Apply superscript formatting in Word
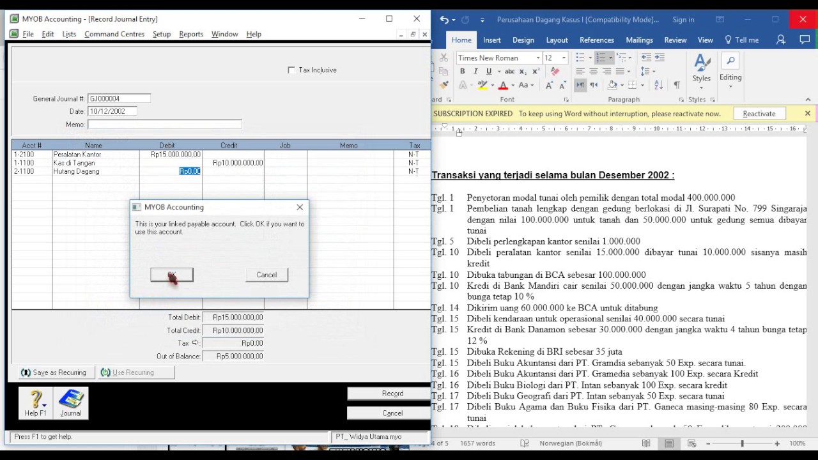Viewport: 818px width, 460px height. pyautogui.click(x=536, y=71)
